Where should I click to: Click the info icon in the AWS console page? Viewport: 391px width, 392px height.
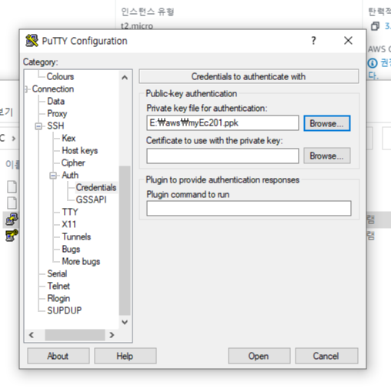tap(373, 63)
